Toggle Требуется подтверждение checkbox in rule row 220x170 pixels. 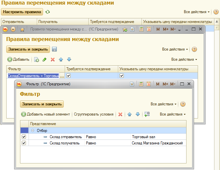click(x=68, y=76)
